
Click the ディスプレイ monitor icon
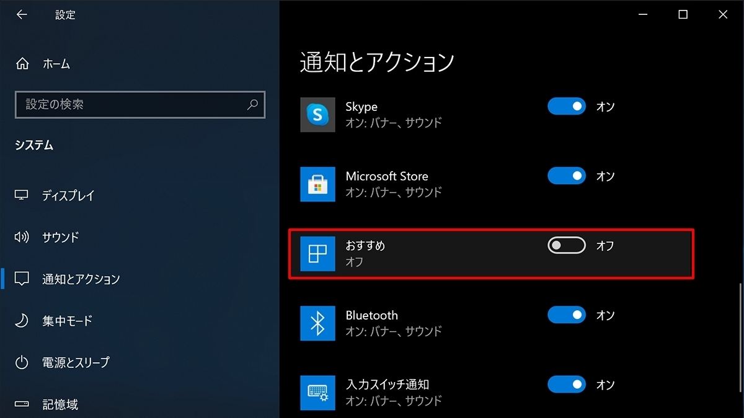coord(22,196)
